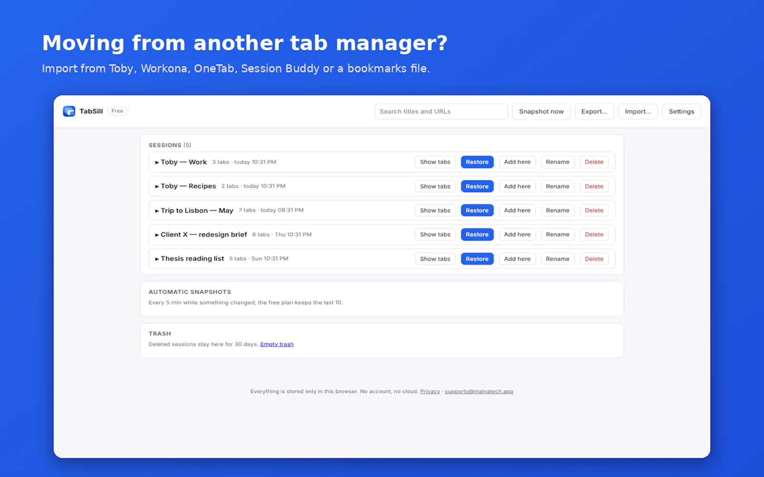Viewport: 764px width, 477px height.
Task: Click the TabSill app name text
Action: click(91, 111)
